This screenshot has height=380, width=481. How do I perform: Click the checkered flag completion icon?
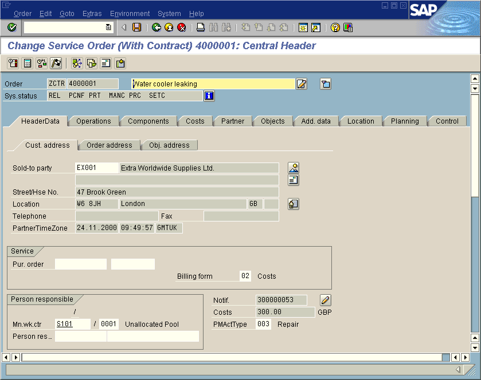point(56,64)
